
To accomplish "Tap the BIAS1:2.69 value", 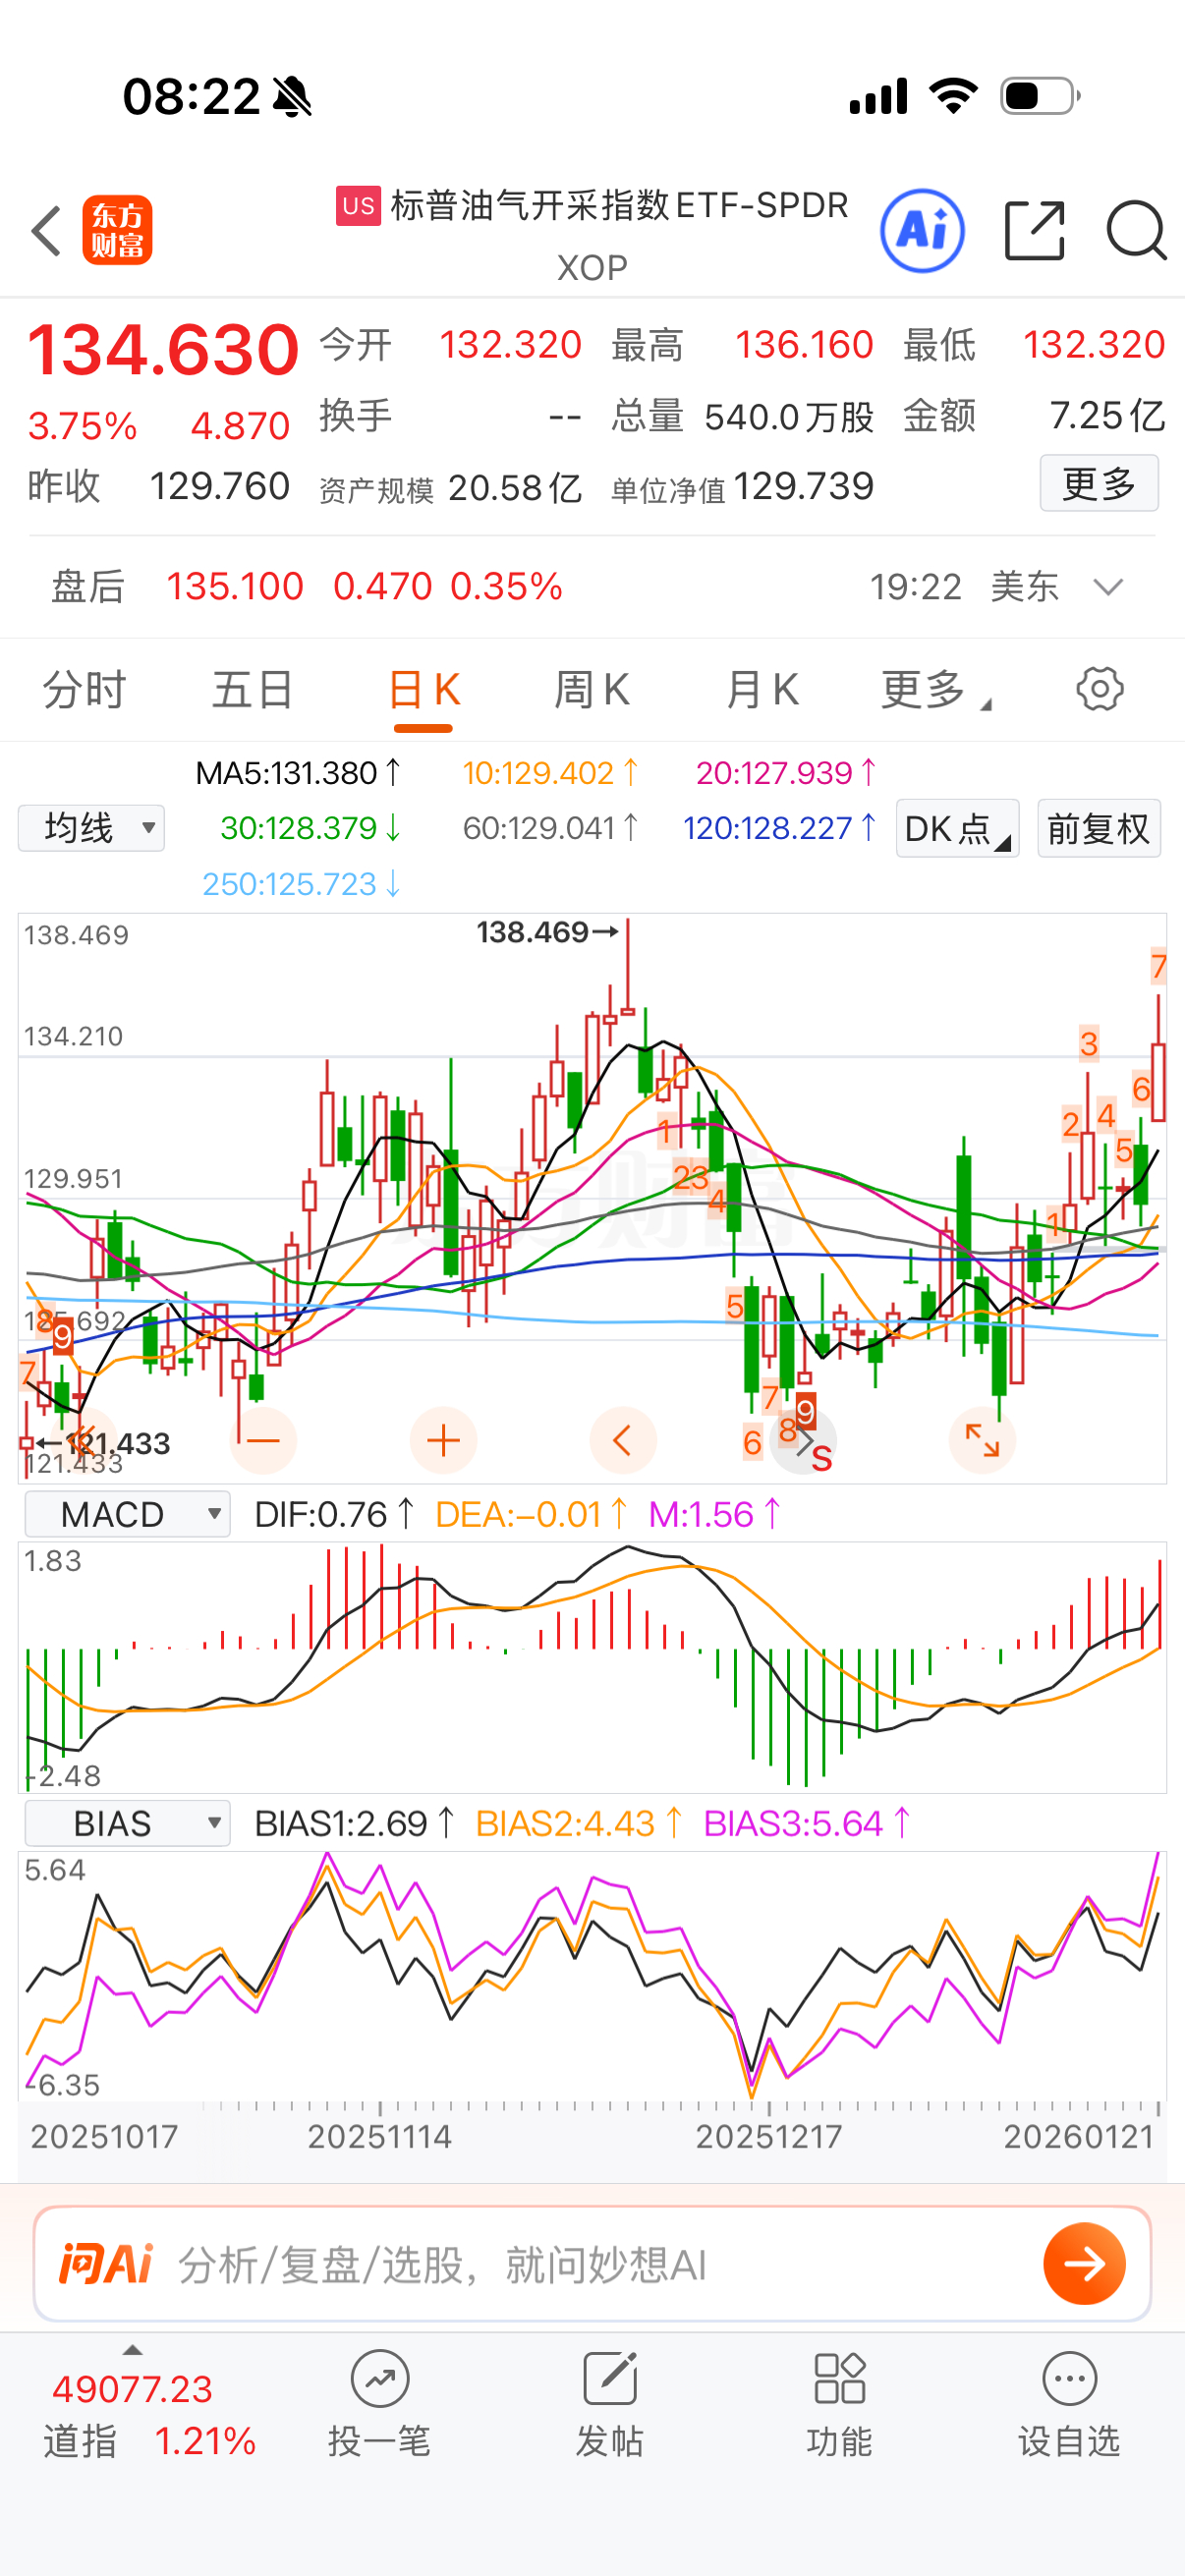I will point(354,1823).
